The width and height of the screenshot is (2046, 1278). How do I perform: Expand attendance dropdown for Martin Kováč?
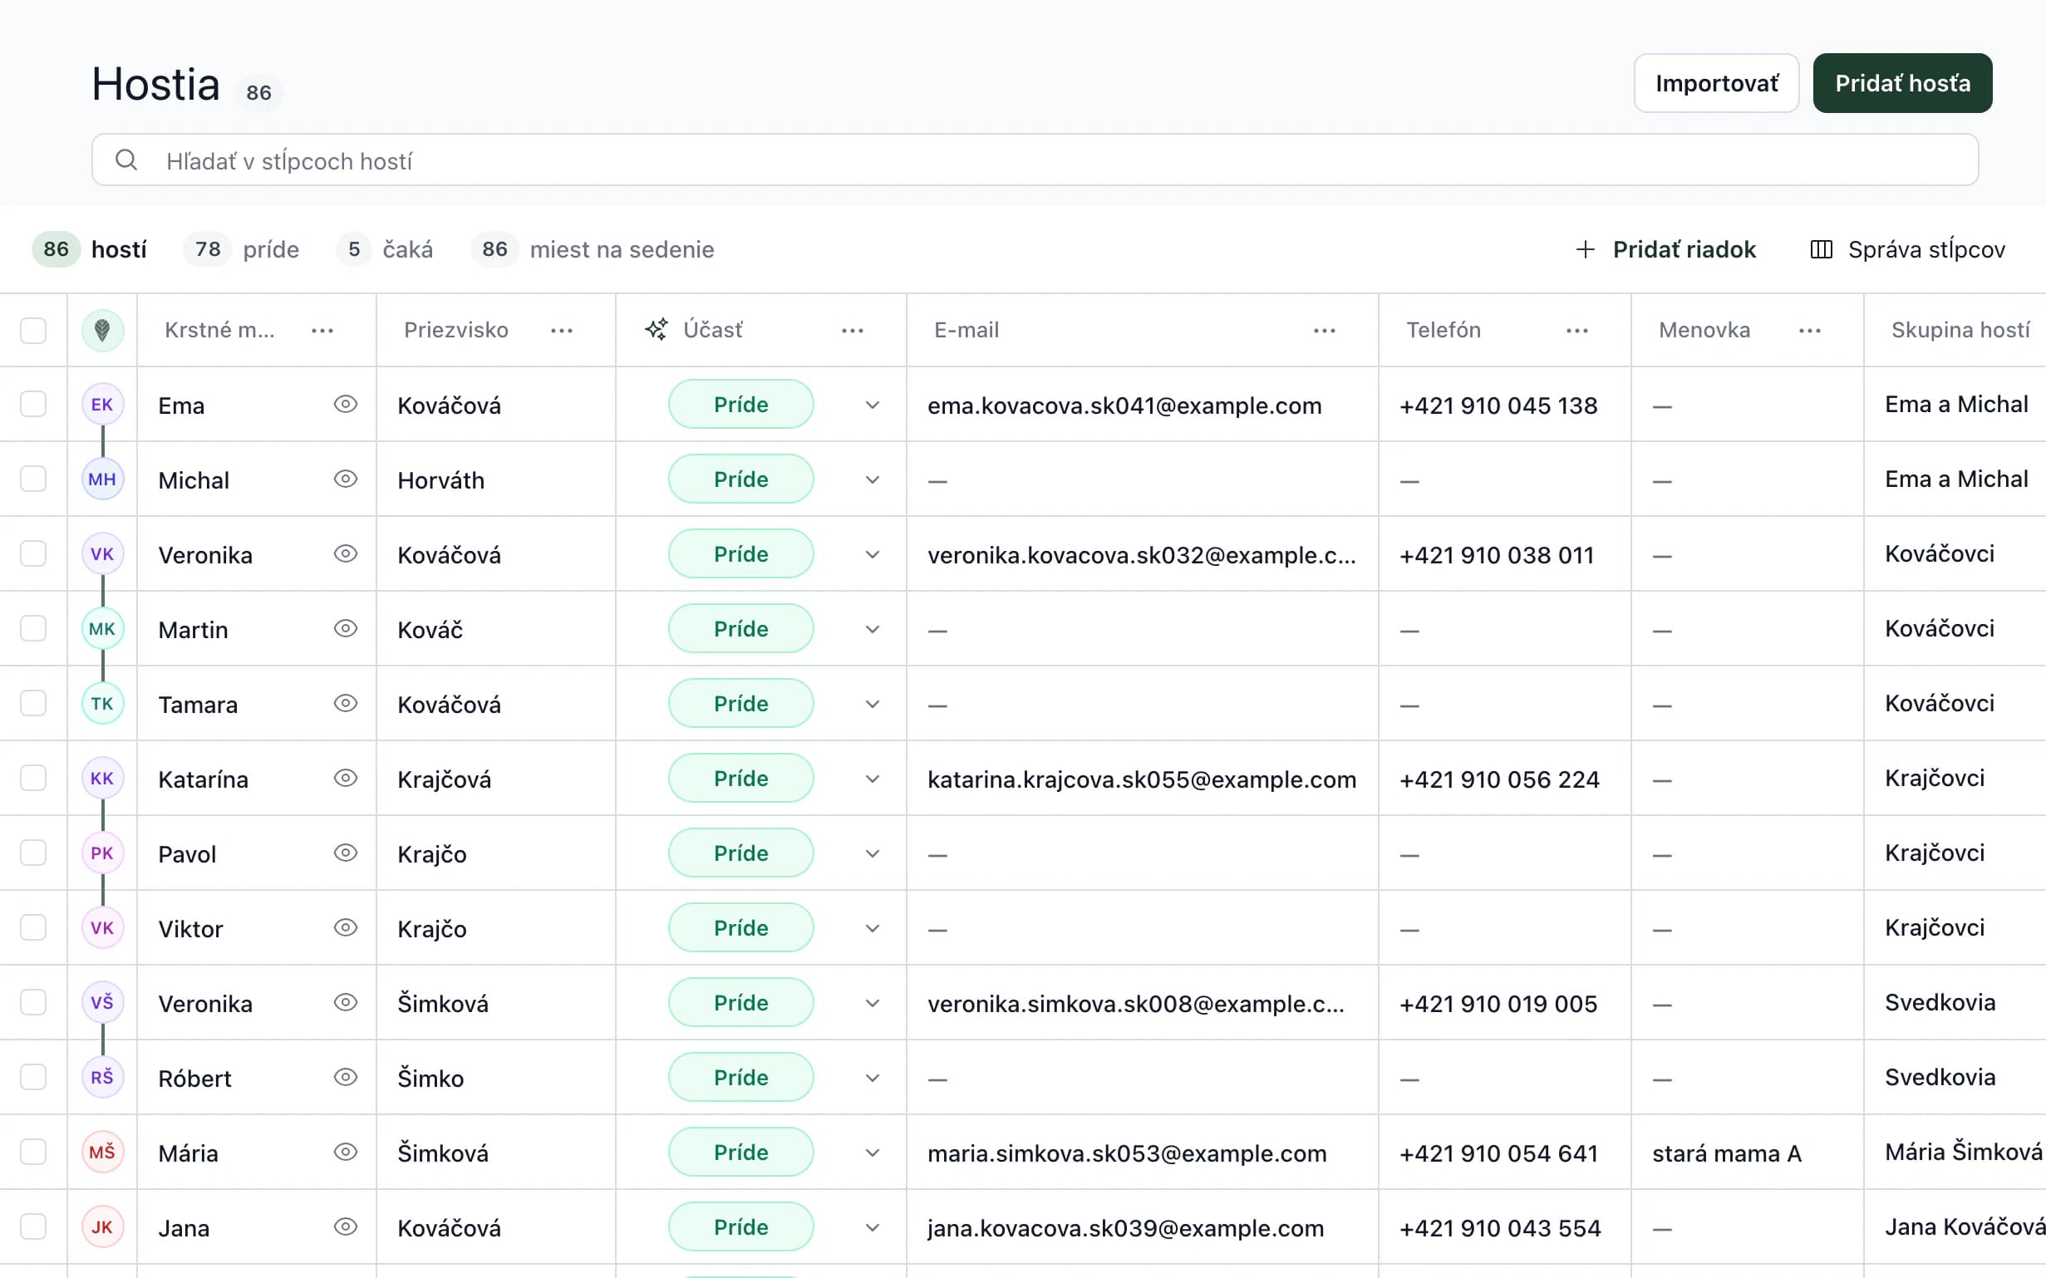tap(872, 629)
